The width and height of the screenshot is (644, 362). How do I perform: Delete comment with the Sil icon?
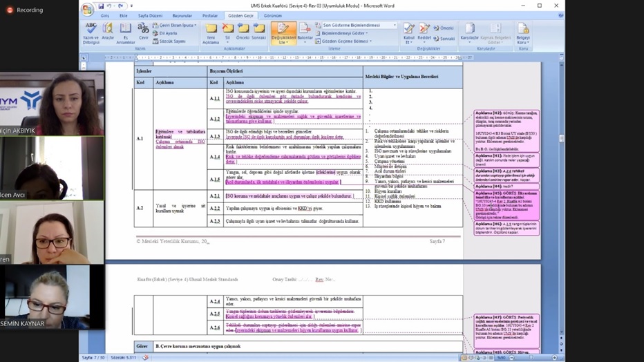point(227,28)
